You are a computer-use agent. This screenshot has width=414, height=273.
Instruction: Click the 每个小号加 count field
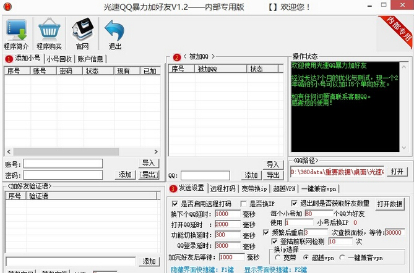click(x=319, y=214)
